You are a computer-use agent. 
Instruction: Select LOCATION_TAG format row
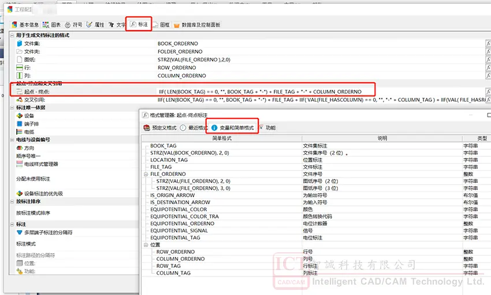(x=169, y=160)
